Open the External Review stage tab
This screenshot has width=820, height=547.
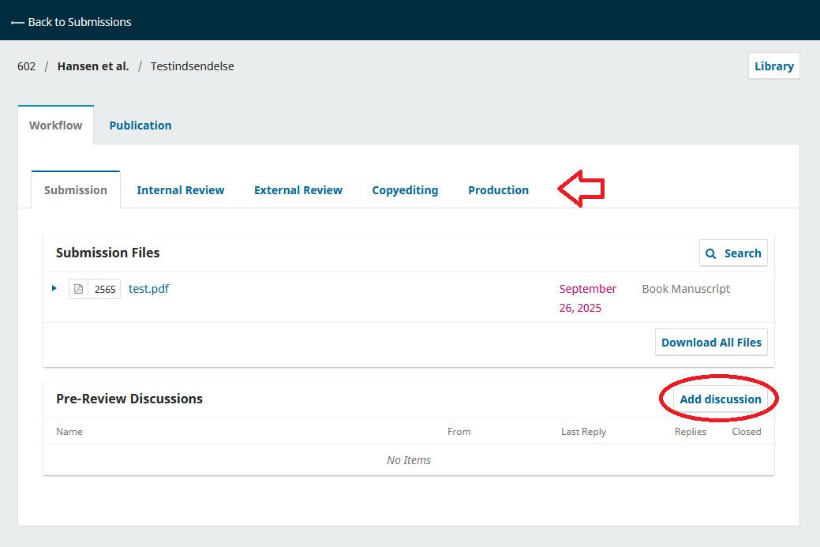click(298, 190)
